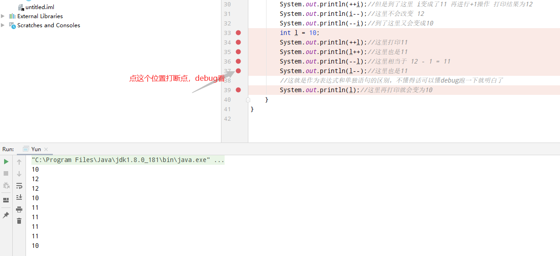Screen dimensions: 560x256
Task: Click gutter line number 38
Action: pyautogui.click(x=227, y=80)
